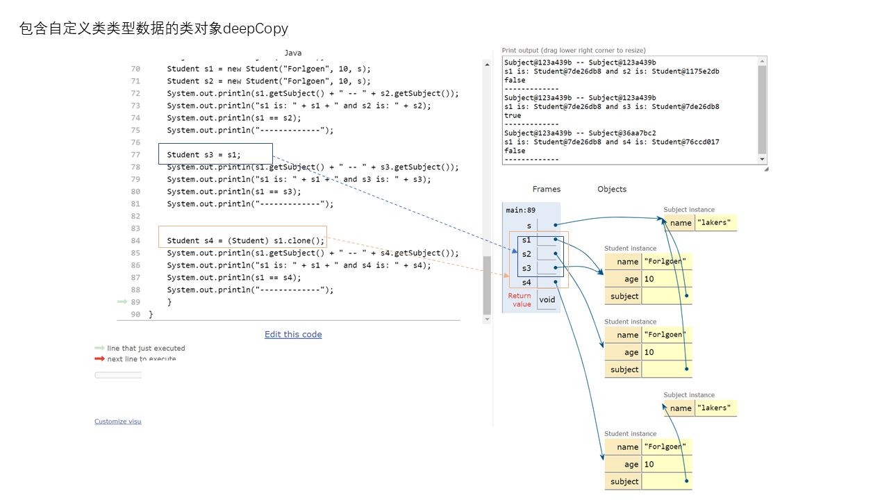Click 'System.out.println(s1 == s4);' code line
The height and width of the screenshot is (500, 889).
click(234, 278)
